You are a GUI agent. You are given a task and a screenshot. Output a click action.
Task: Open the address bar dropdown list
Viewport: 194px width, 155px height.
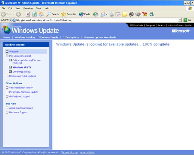pyautogui.click(x=180, y=20)
